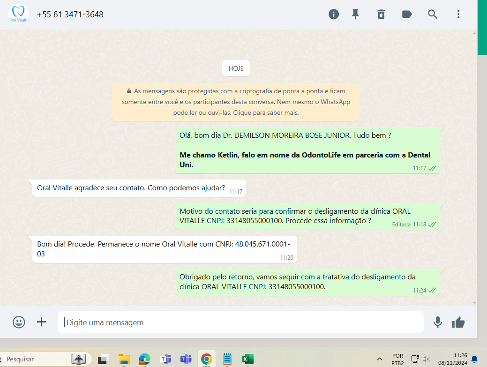The image size is (487, 367).
Task: Select the 'Motivo do contato' edited message
Action: (x=307, y=217)
